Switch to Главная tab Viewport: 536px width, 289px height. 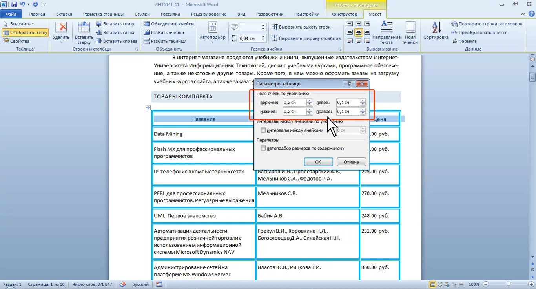tap(37, 14)
